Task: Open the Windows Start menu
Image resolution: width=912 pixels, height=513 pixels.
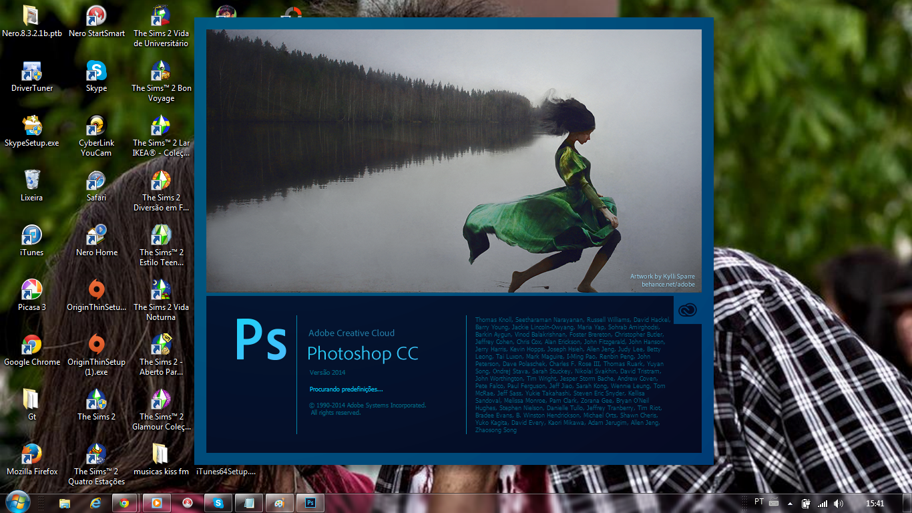Action: (x=17, y=502)
